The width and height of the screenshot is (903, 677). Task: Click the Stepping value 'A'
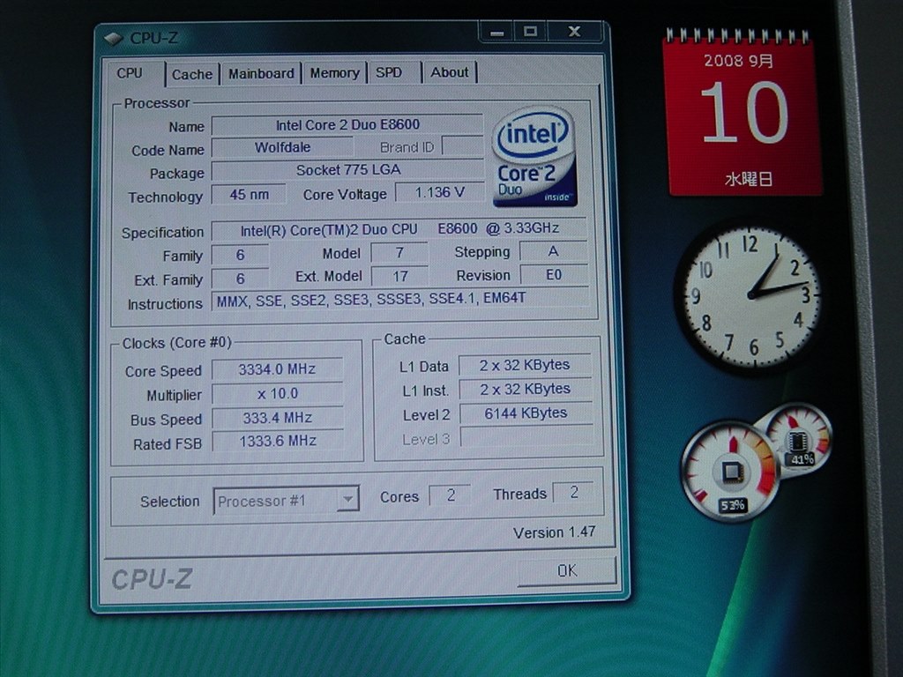tap(554, 251)
